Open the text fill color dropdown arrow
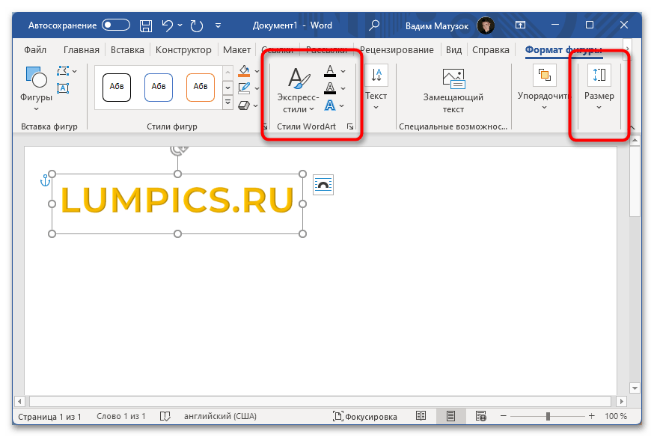 click(343, 72)
